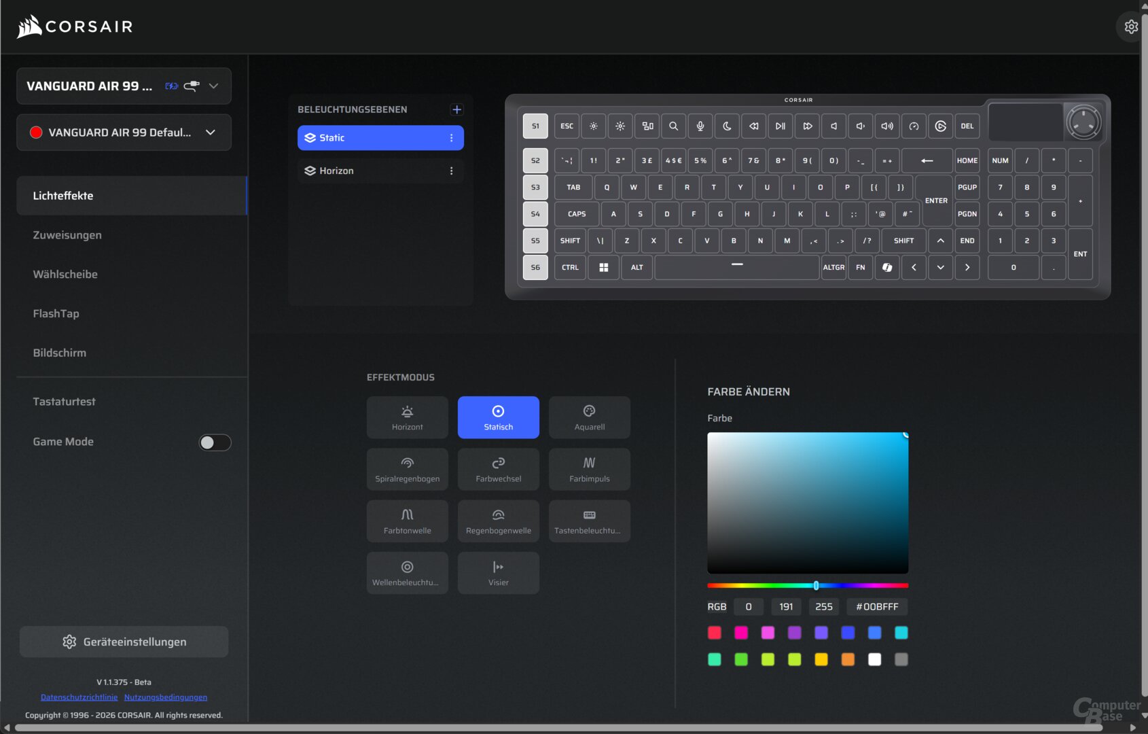1148x734 pixels.
Task: Enable the Game Mode toggle
Action: pyautogui.click(x=215, y=442)
